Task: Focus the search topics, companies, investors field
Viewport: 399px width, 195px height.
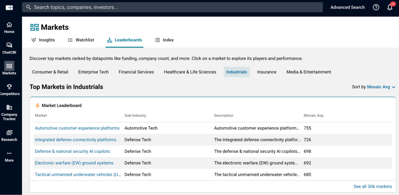Action: tap(172, 7)
